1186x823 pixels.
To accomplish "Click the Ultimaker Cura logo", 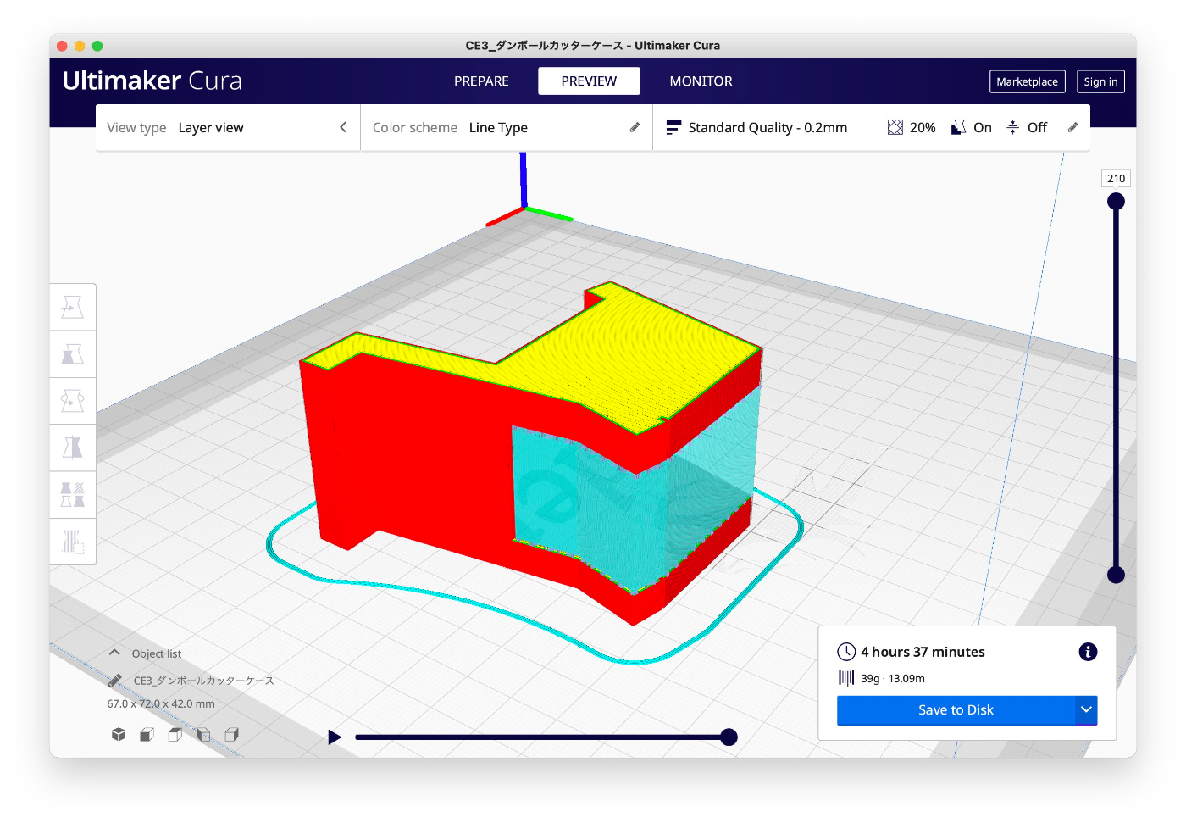I will click(x=152, y=81).
